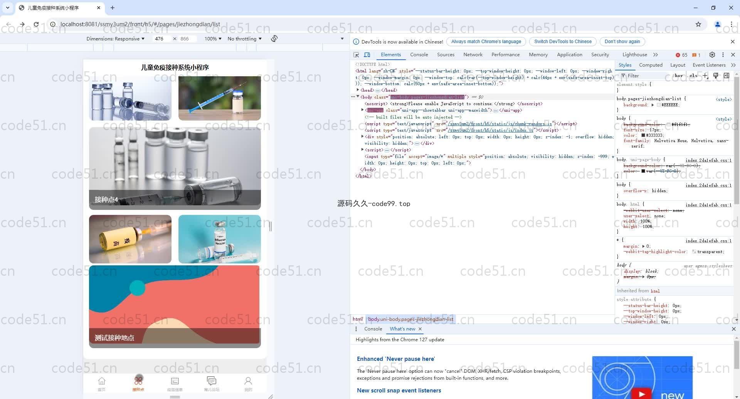Open the 育儿论坛 forum chat icon
This screenshot has height=399, width=740.
pos(212,381)
